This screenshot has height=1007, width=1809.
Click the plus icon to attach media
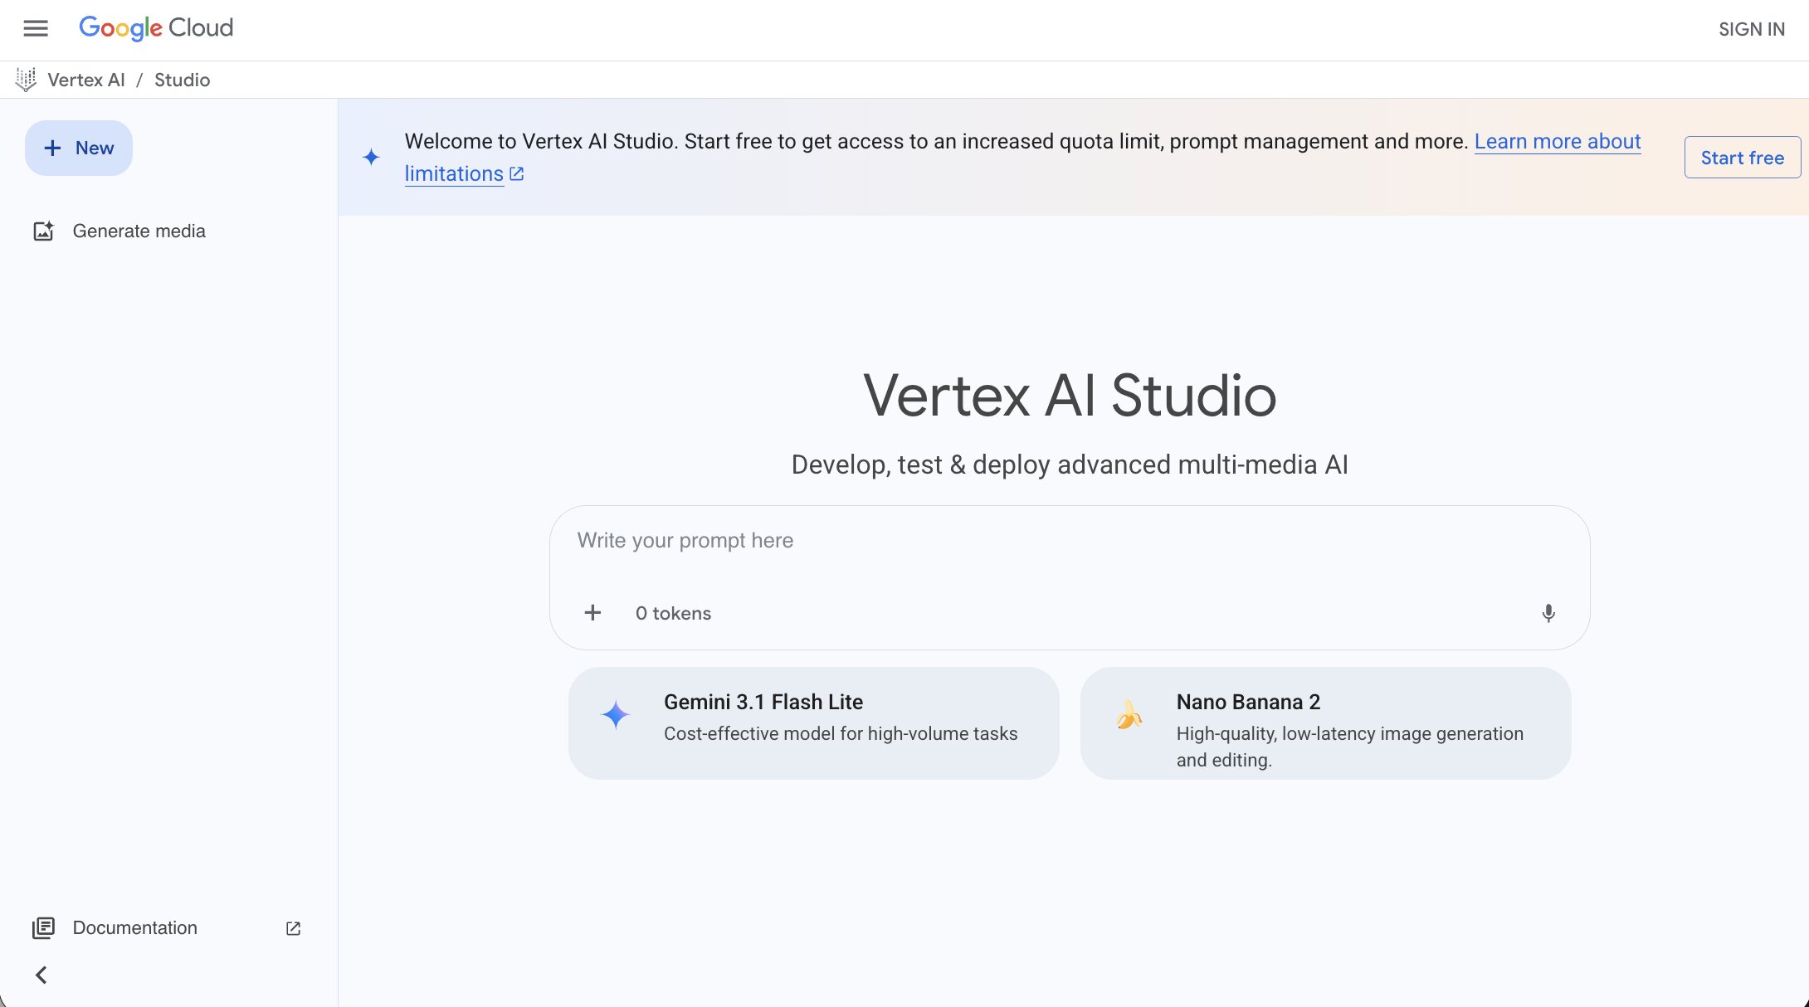(592, 612)
